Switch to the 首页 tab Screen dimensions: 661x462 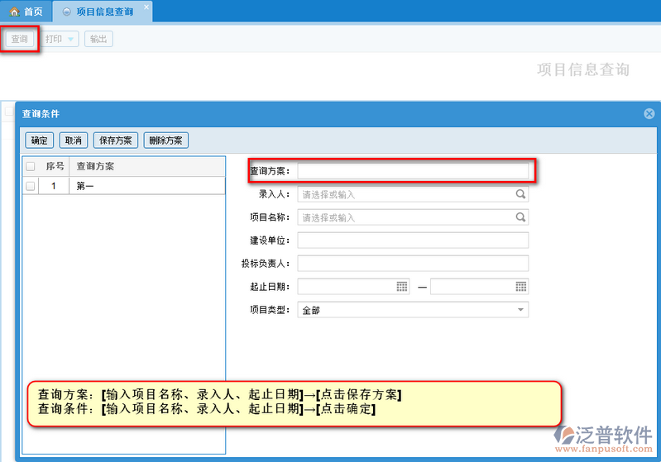[26, 12]
